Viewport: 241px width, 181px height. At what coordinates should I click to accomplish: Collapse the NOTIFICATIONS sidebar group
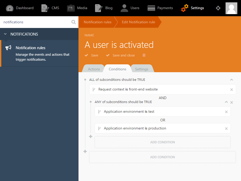point(5,34)
